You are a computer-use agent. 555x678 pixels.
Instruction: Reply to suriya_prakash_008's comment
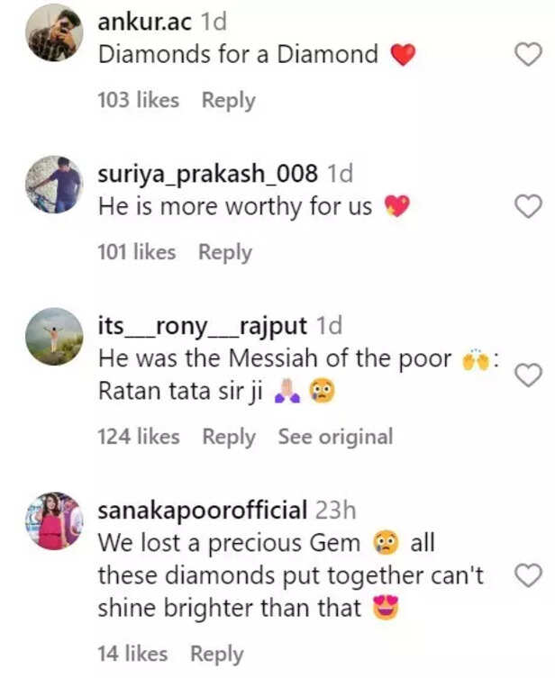(225, 253)
